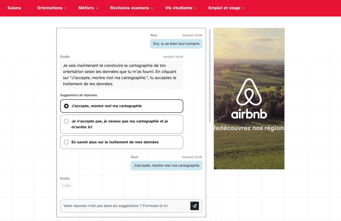Expand the Orientations dropdown chevron
341x221 pixels.
tap(66, 8)
